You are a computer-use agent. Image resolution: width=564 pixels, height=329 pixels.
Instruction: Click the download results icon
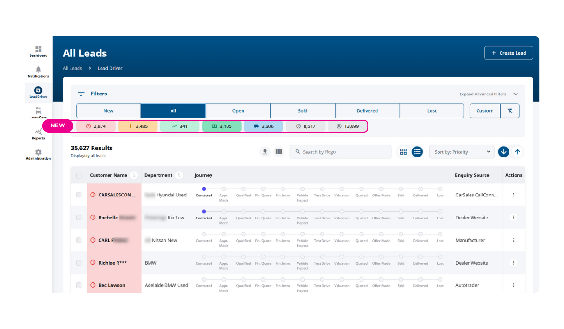[265, 152]
